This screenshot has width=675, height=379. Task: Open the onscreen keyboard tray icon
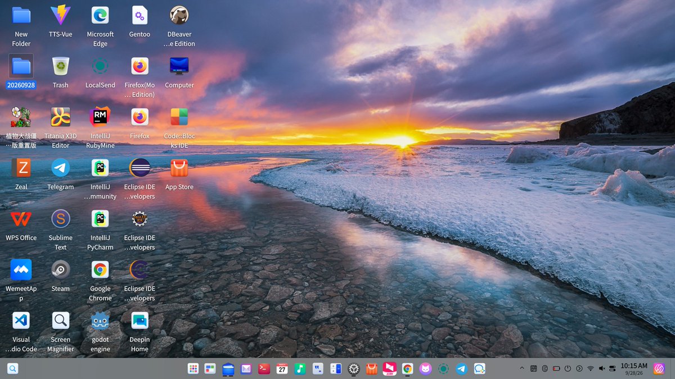(534, 368)
